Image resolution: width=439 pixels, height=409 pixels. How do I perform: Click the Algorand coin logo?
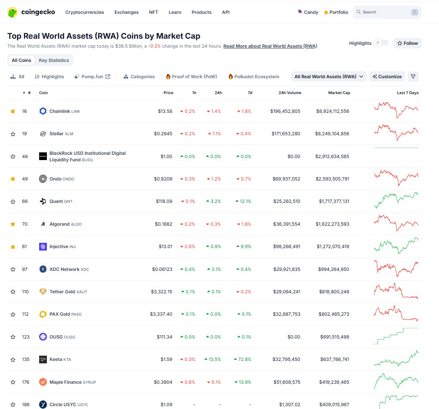(x=43, y=224)
